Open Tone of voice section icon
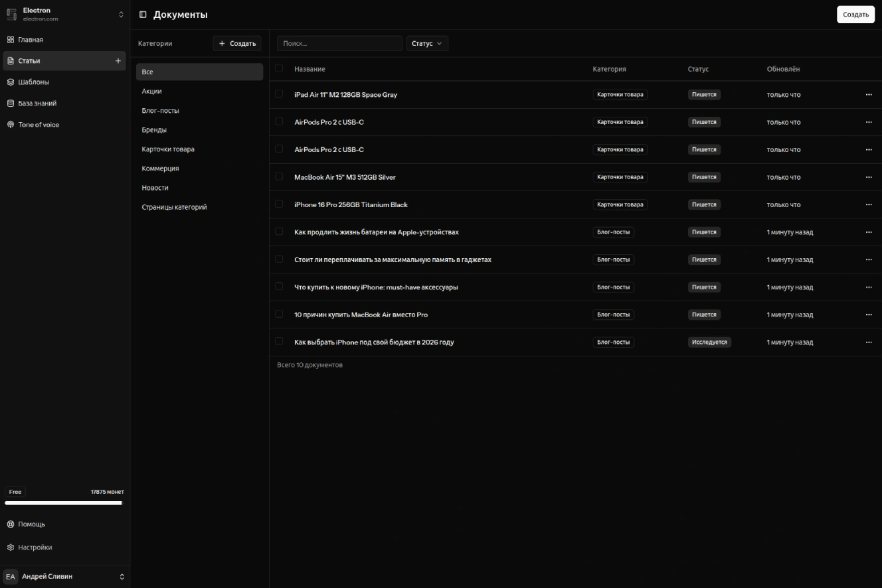Viewport: 882px width, 588px height. 11,125
